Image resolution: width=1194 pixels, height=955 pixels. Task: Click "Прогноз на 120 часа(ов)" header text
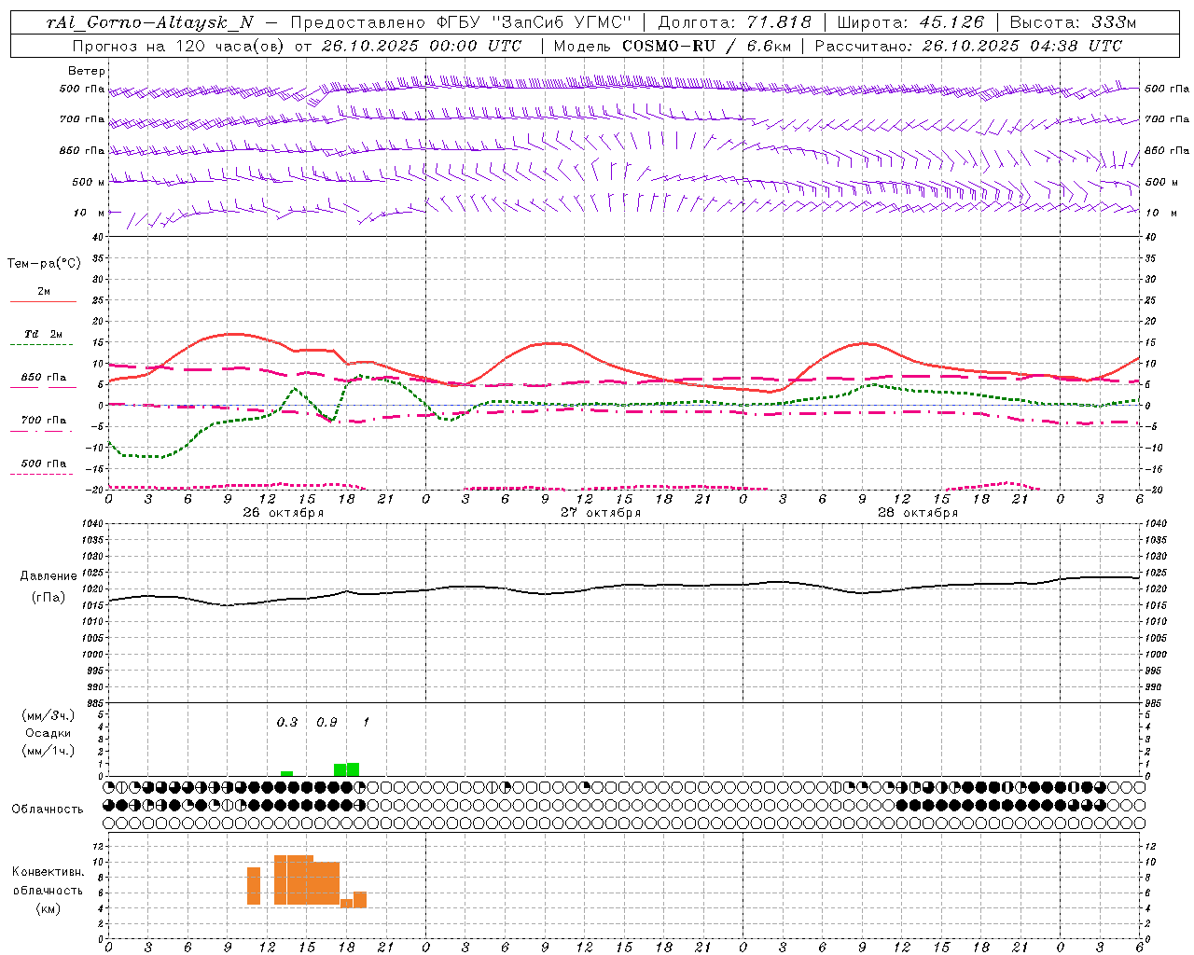click(x=179, y=46)
